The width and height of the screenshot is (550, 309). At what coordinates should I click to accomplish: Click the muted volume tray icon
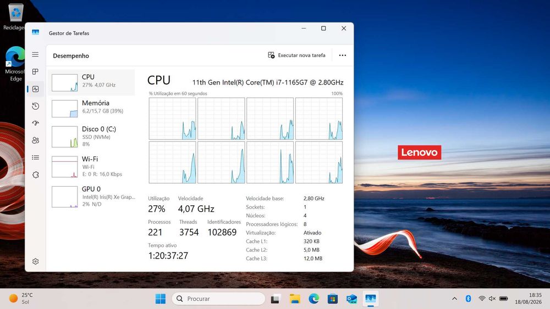point(492,299)
